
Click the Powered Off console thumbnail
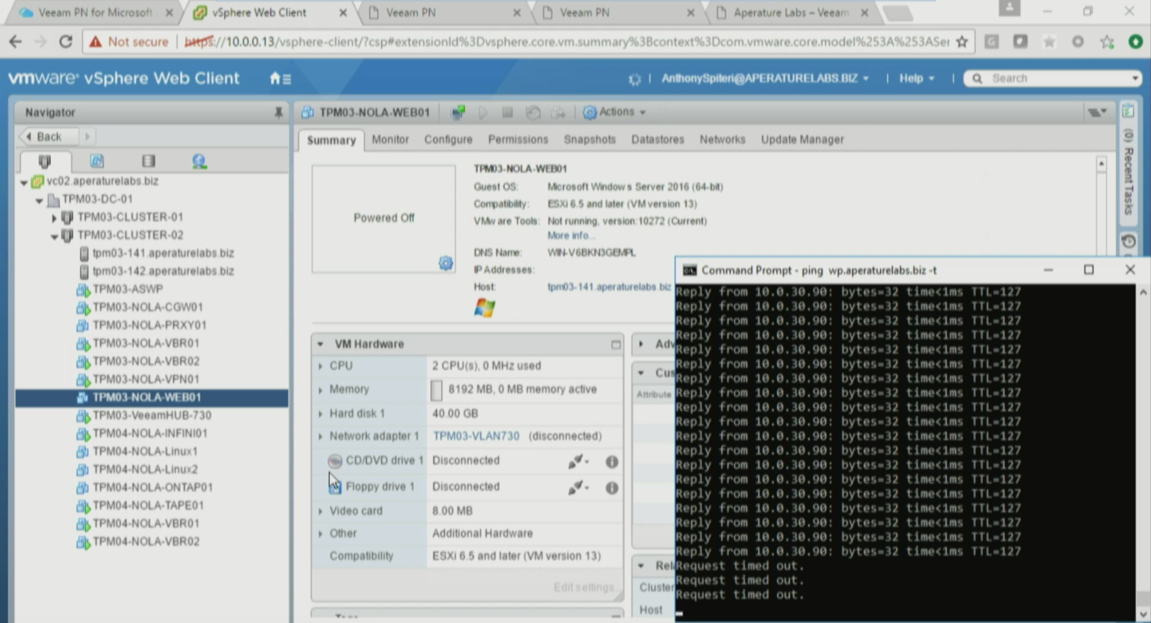point(384,218)
